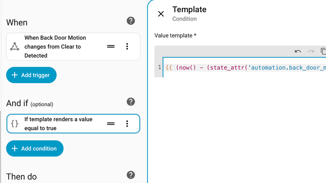Image resolution: width=326 pixels, height=183 pixels.
Task: Click the state trigger icon for Back Door Motion
Action: [15, 47]
